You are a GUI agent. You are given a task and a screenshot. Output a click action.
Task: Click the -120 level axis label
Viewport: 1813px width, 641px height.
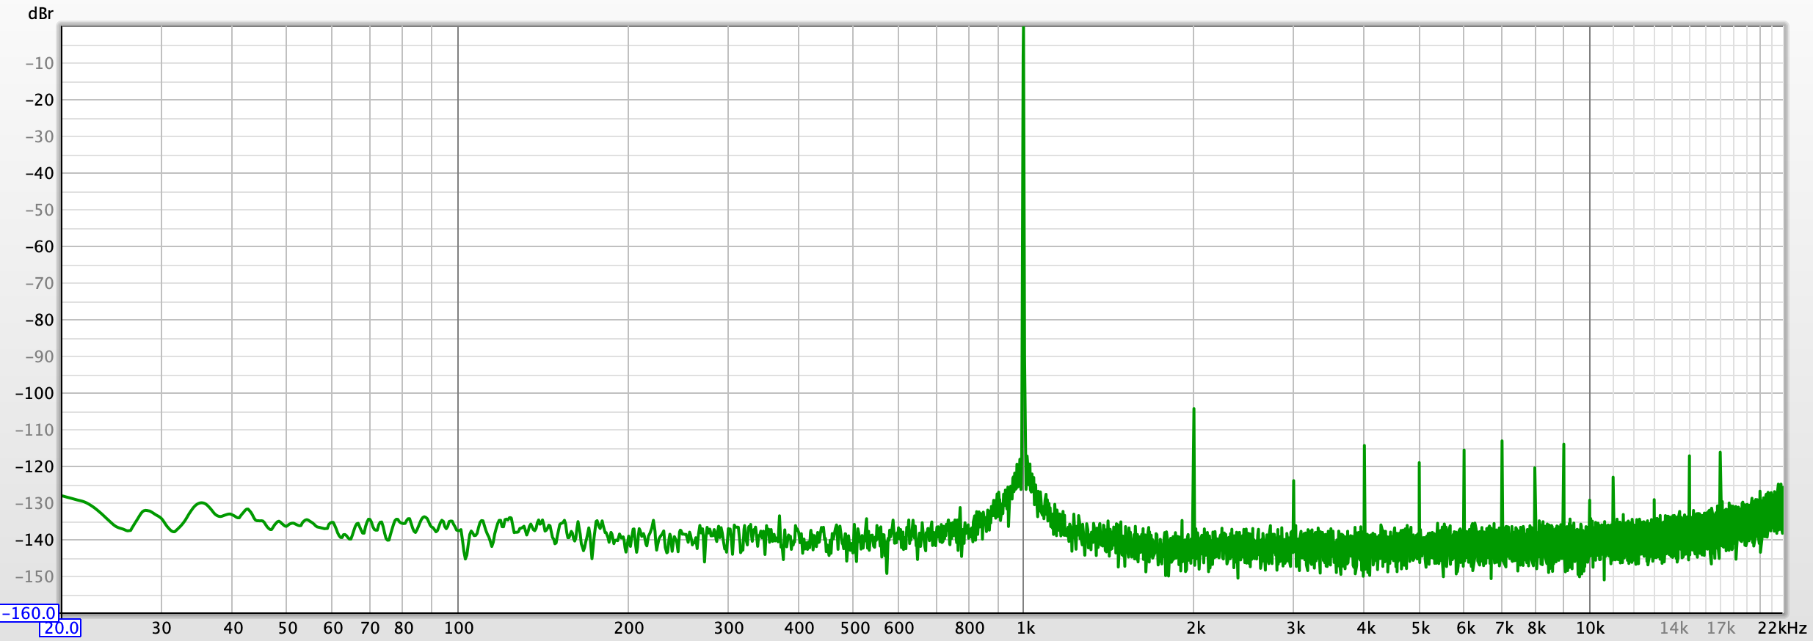(35, 466)
